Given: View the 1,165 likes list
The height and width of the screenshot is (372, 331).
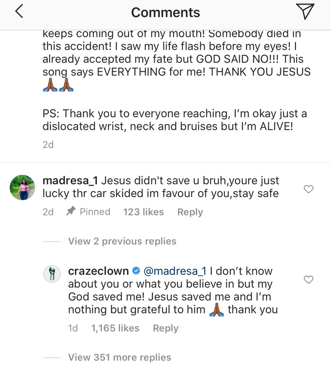Looking at the screenshot, I should point(115,328).
